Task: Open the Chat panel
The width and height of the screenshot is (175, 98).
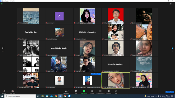Action: pyautogui.click(x=76, y=92)
